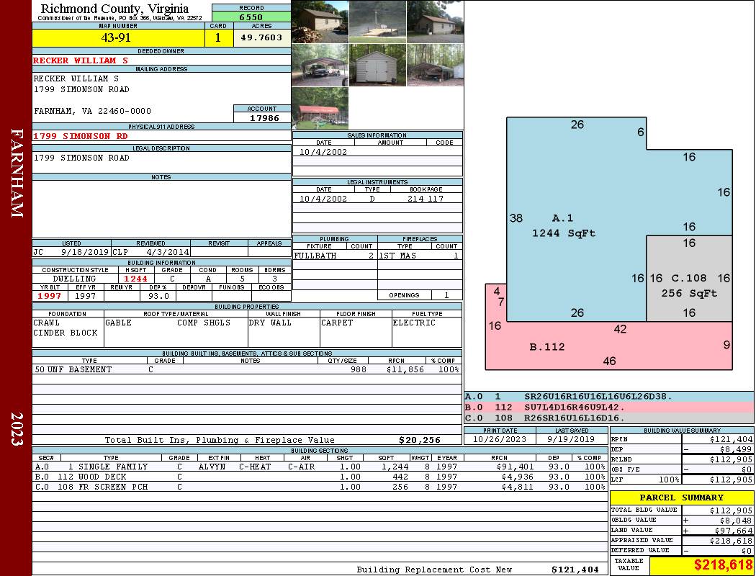Select basement RPCN $11,856

(405, 369)
